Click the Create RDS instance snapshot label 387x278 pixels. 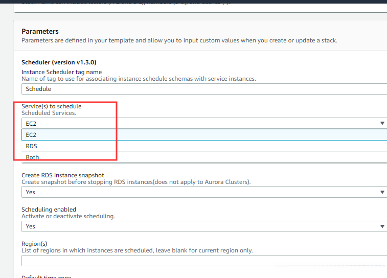(x=63, y=175)
